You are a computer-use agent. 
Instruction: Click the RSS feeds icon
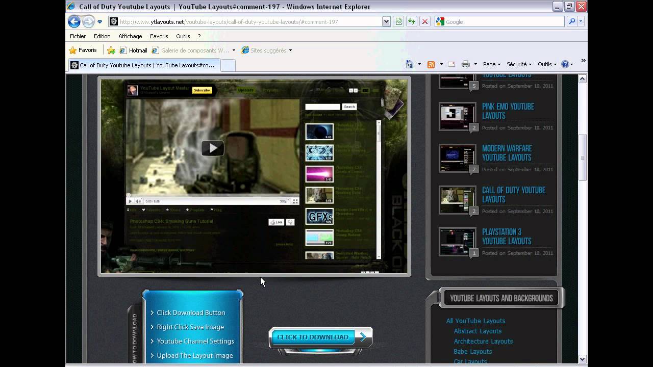(x=431, y=64)
